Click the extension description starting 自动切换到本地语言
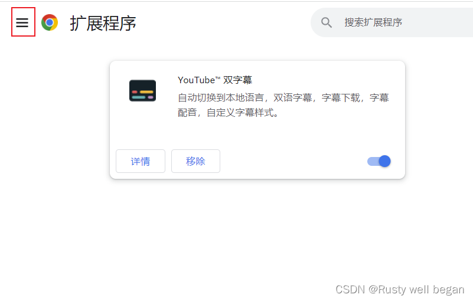 283,105
